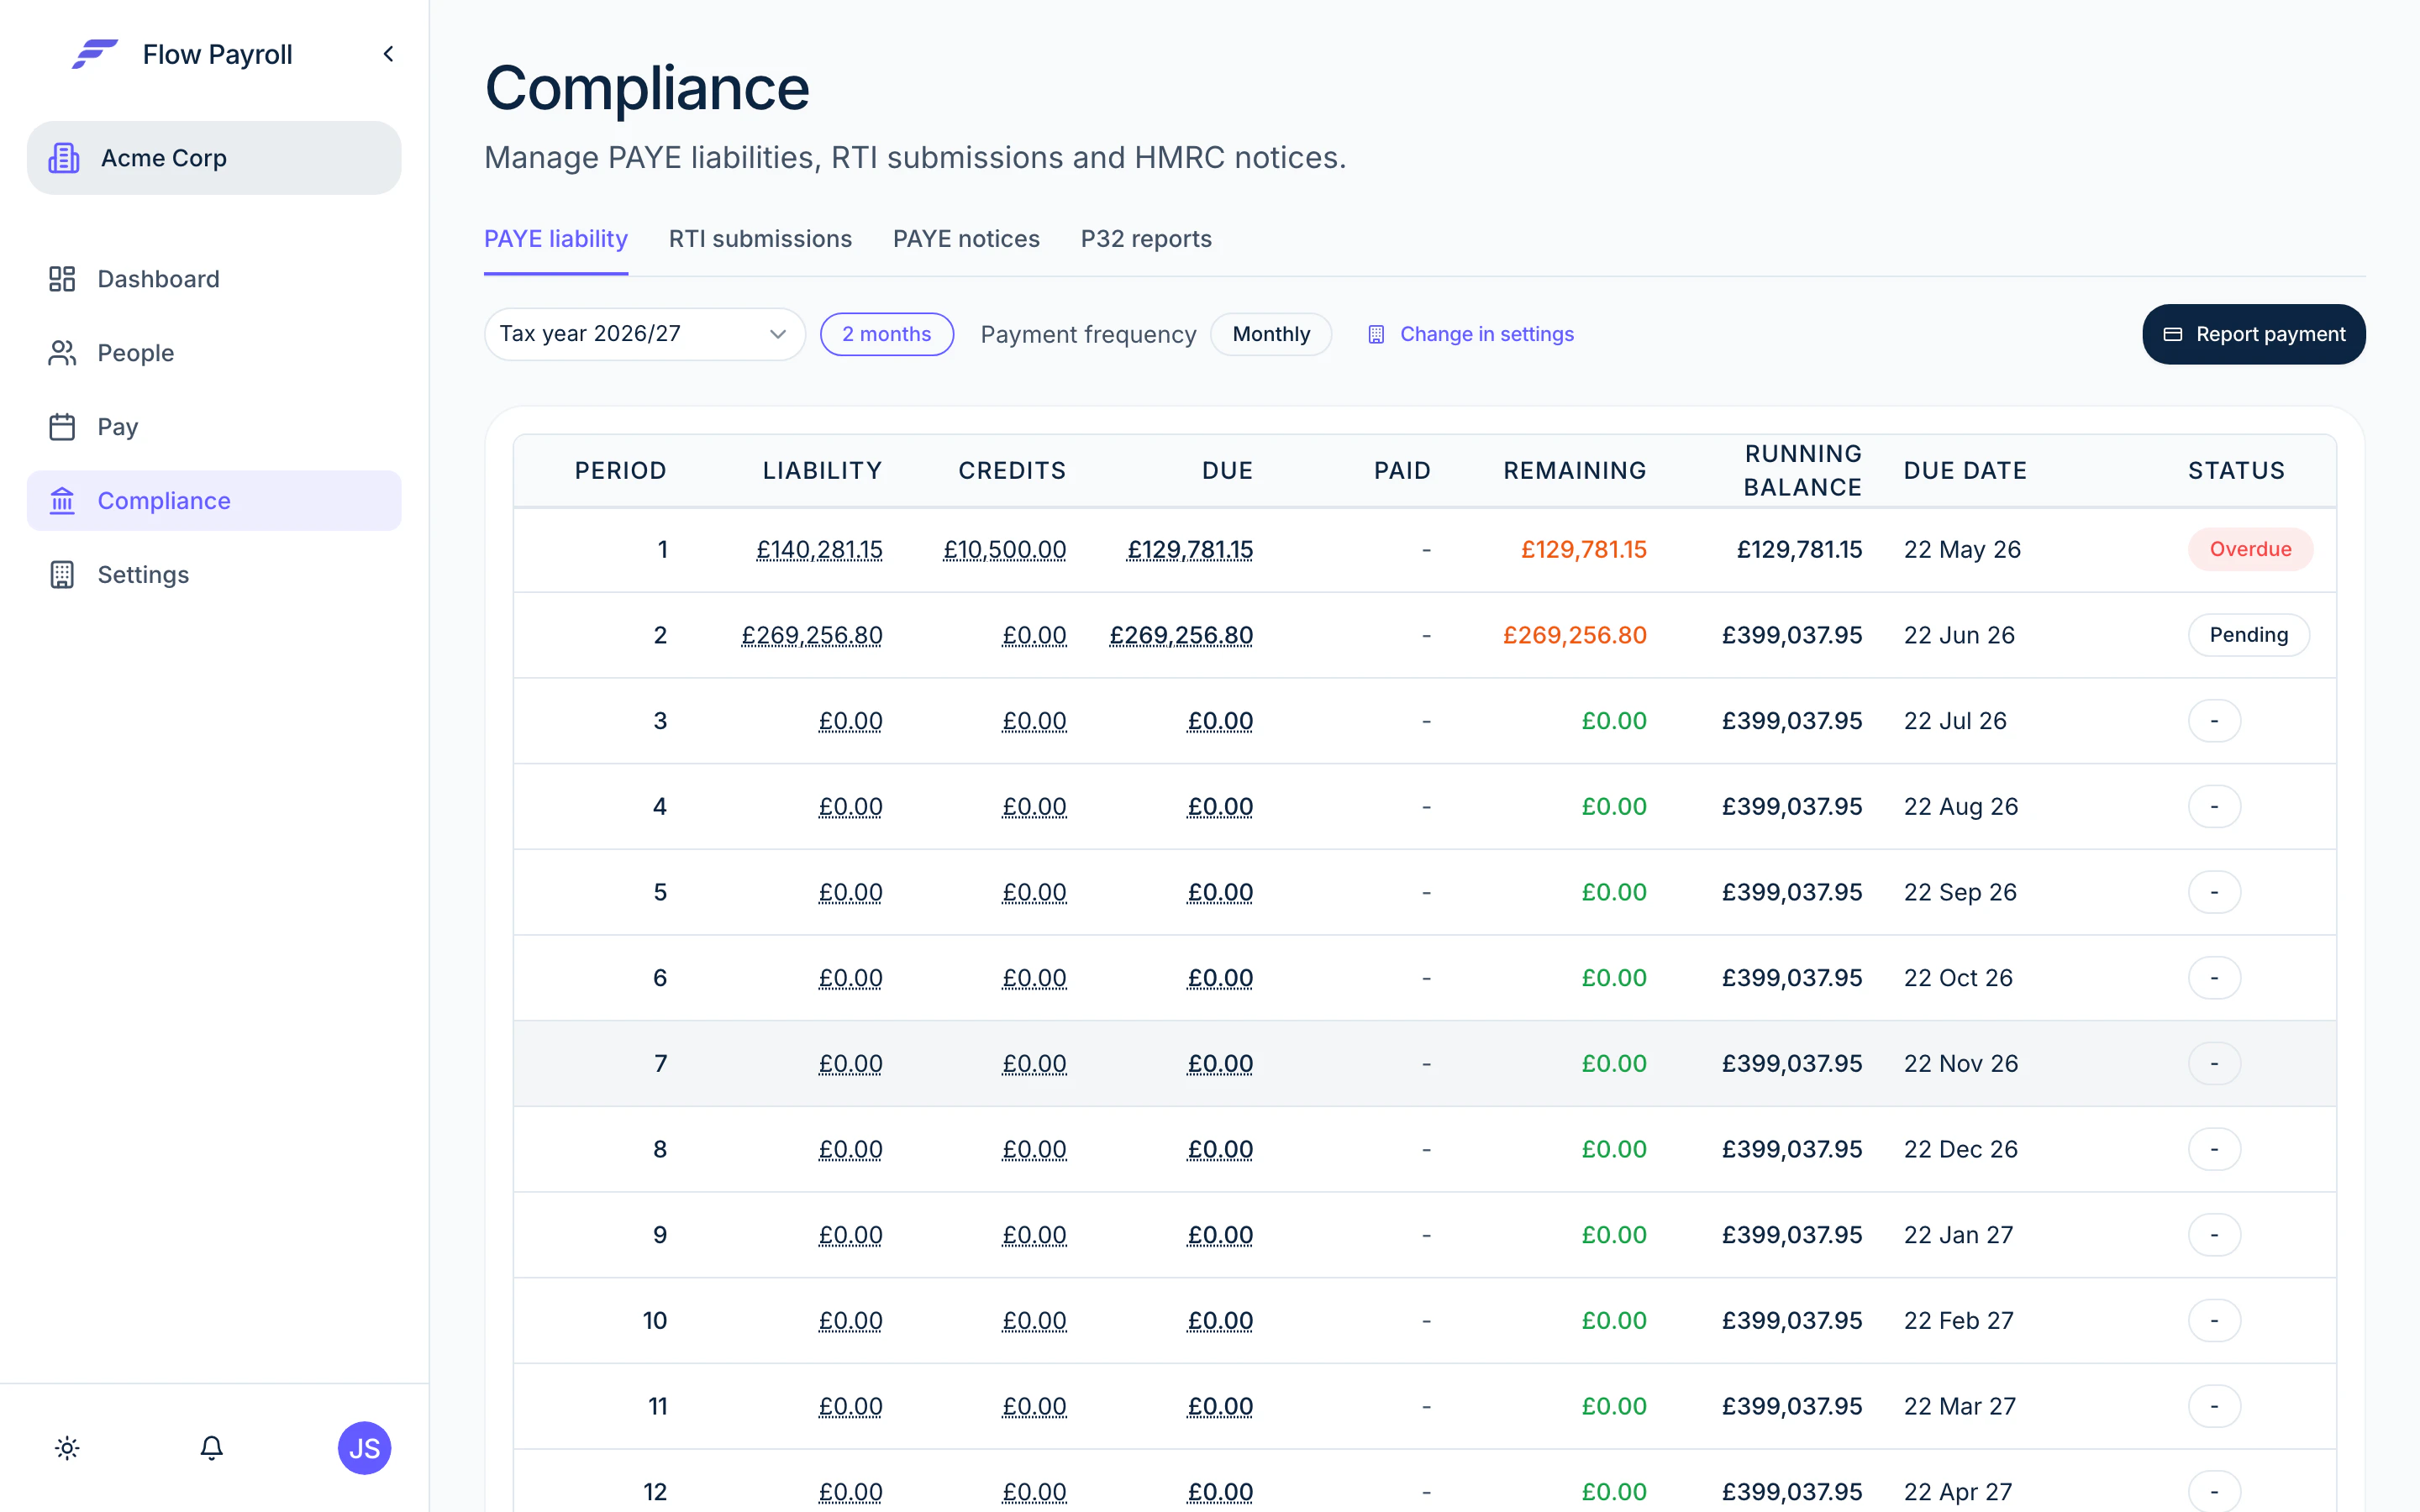Click the Overdue status badge

point(2250,549)
